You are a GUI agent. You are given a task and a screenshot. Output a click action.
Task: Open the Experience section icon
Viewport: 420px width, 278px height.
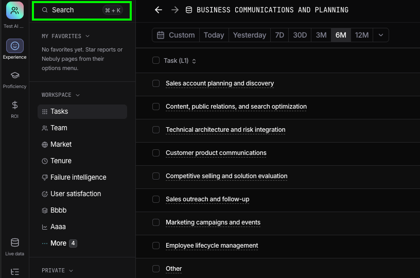[15, 46]
